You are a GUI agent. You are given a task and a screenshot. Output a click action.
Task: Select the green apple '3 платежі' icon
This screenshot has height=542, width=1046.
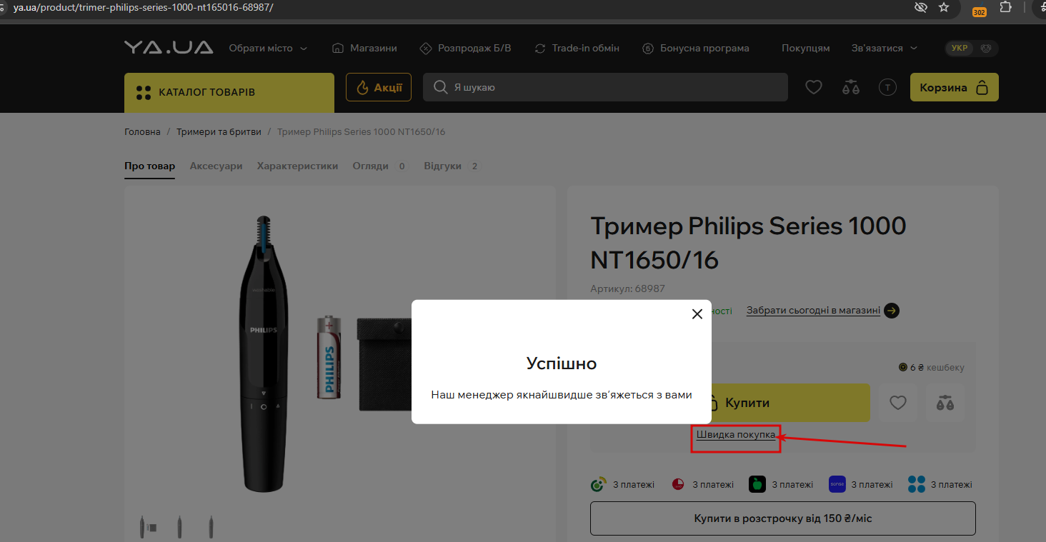pyautogui.click(x=757, y=484)
